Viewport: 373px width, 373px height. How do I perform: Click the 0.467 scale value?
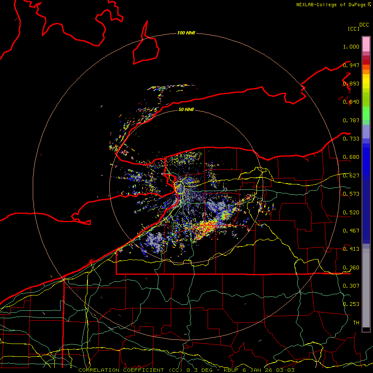click(x=351, y=231)
